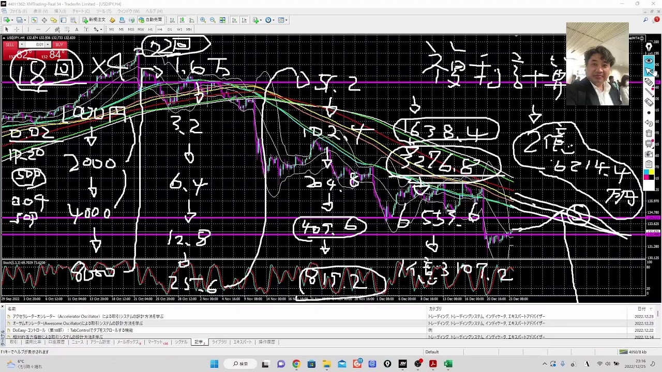Screen dimensions: 662x372
Task: Open the periods clock dropdown
Action: [269, 20]
